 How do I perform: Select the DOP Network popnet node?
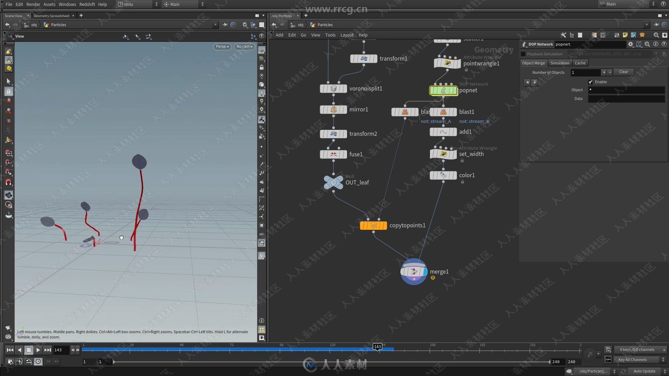(443, 90)
